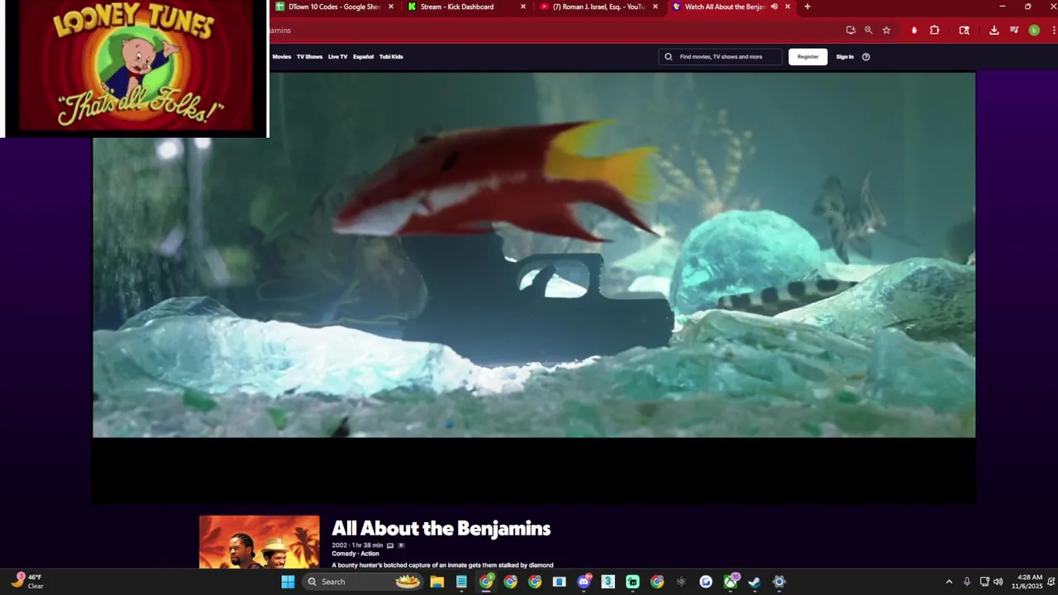
Task: Open Steam from the taskbar
Action: tap(754, 582)
